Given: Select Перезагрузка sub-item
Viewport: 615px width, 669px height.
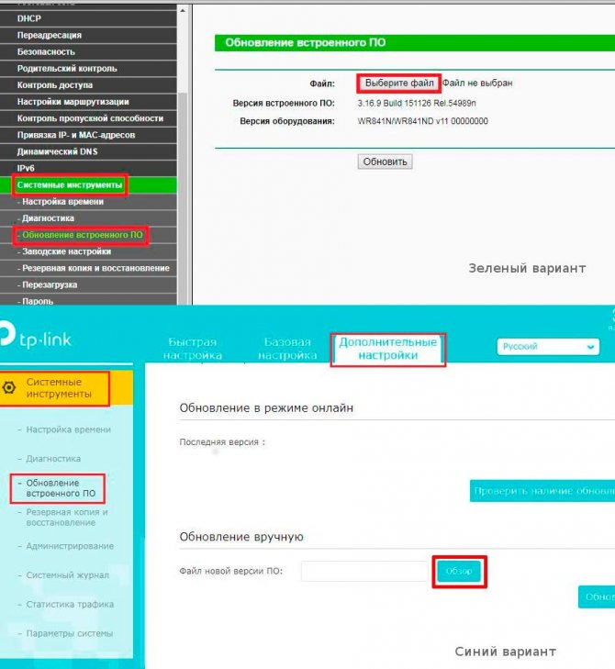Looking at the screenshot, I should (x=49, y=284).
